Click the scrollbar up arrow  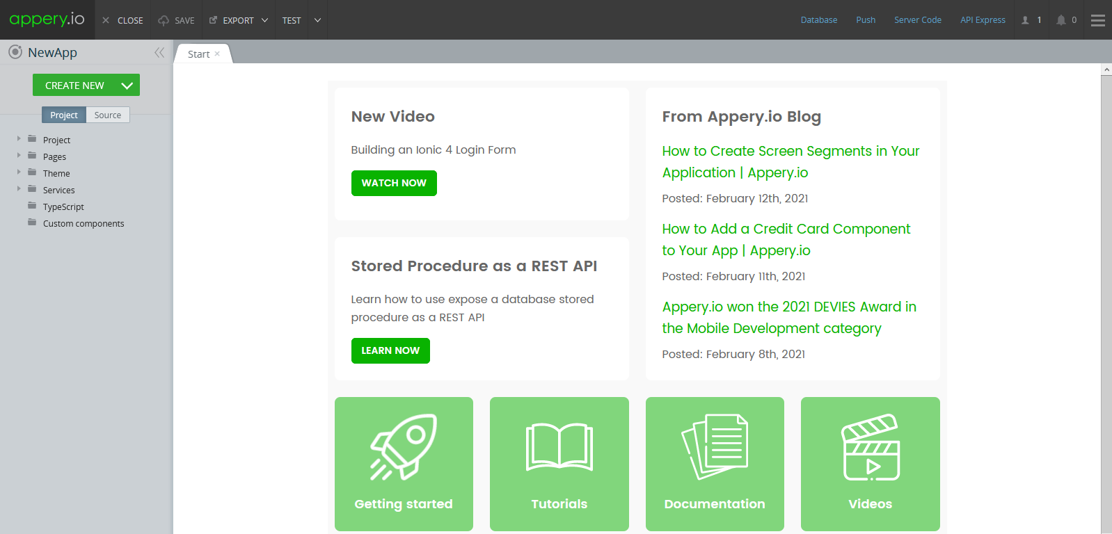(1106, 70)
